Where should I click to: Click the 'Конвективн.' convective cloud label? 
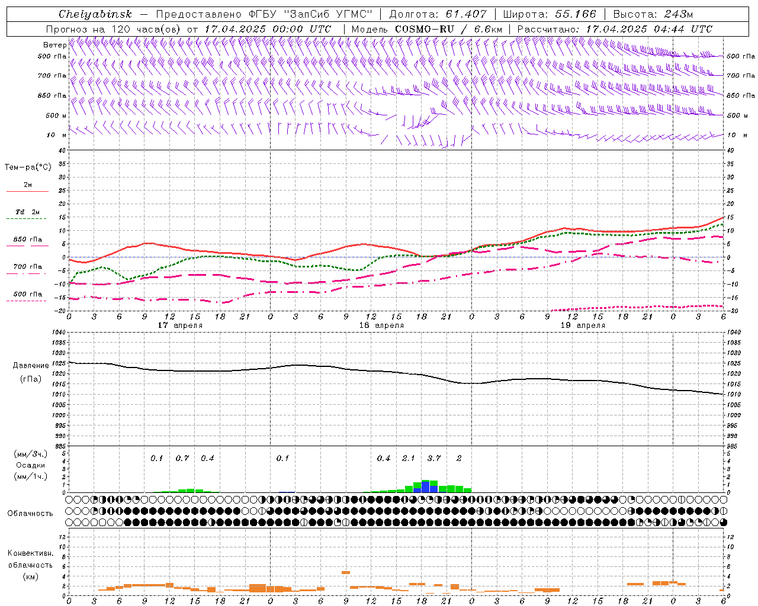[31, 553]
